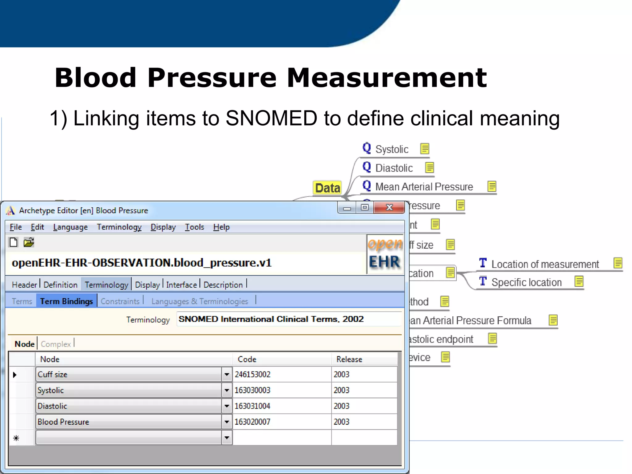
Task: Open the empty new-row node dropdown
Action: click(227, 438)
